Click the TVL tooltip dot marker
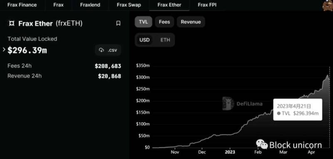 [279, 113]
